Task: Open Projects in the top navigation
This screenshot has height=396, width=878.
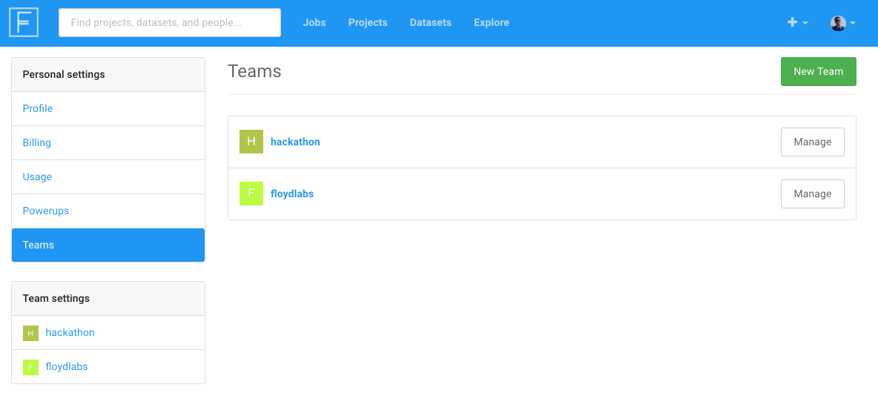Action: pyautogui.click(x=368, y=23)
